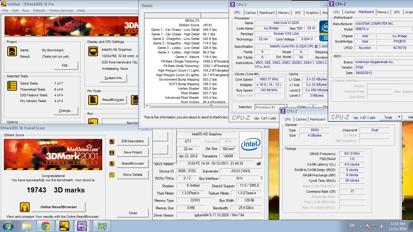
Task: Click the GPU-Z Bandwidth value '25.6 GB/s'
Action: (246, 208)
